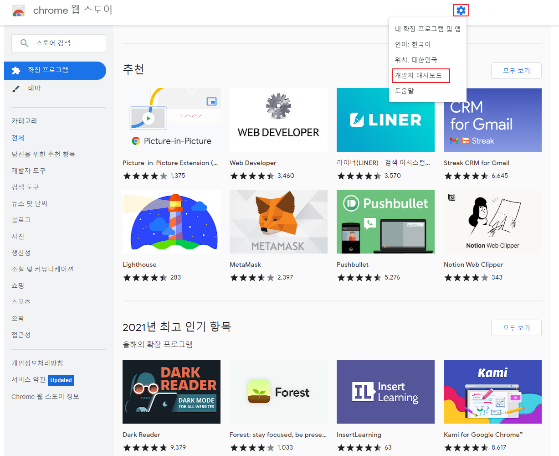
Task: Click the Kami for Google Chrome title
Action: 483,435
